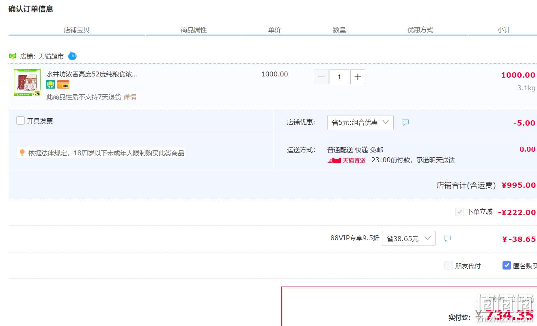
Task: Click the lightbulb legal notice icon
Action: (22, 153)
